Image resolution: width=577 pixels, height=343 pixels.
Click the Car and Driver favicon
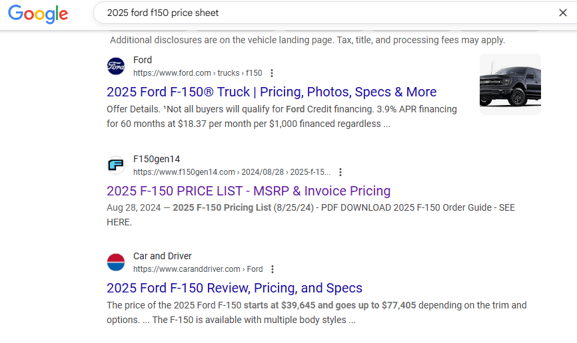click(116, 262)
